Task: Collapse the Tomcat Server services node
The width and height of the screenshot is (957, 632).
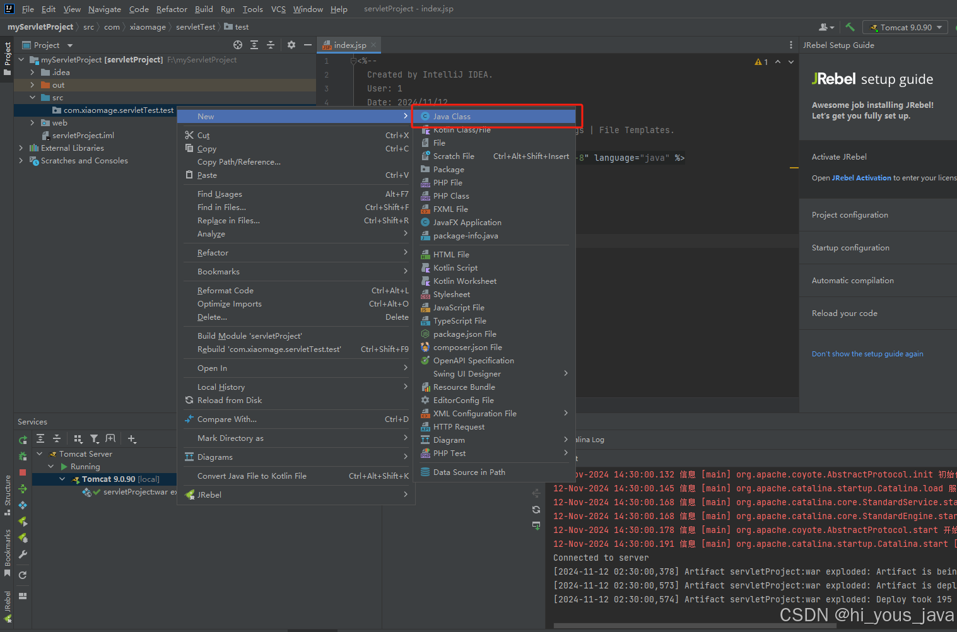Action: tap(40, 454)
